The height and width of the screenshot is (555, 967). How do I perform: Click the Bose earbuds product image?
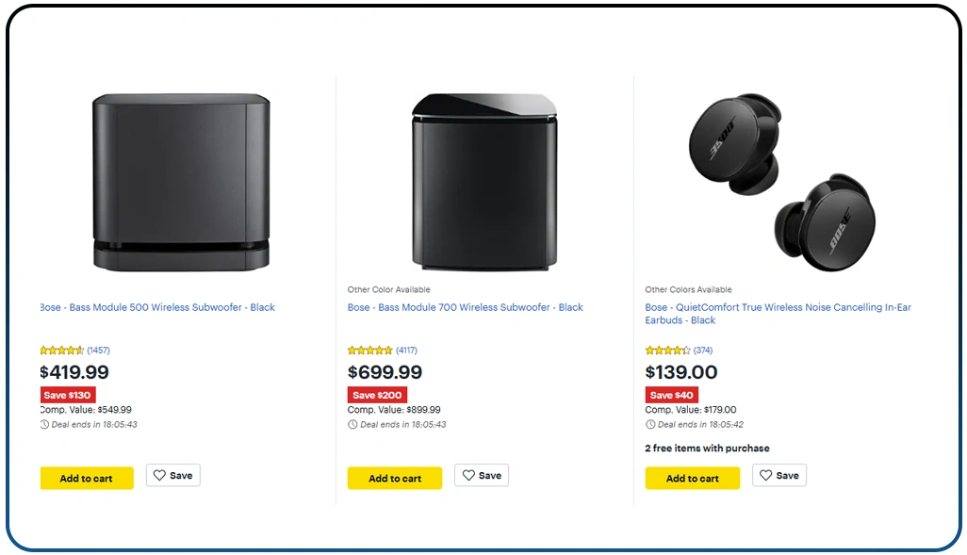tap(781, 181)
